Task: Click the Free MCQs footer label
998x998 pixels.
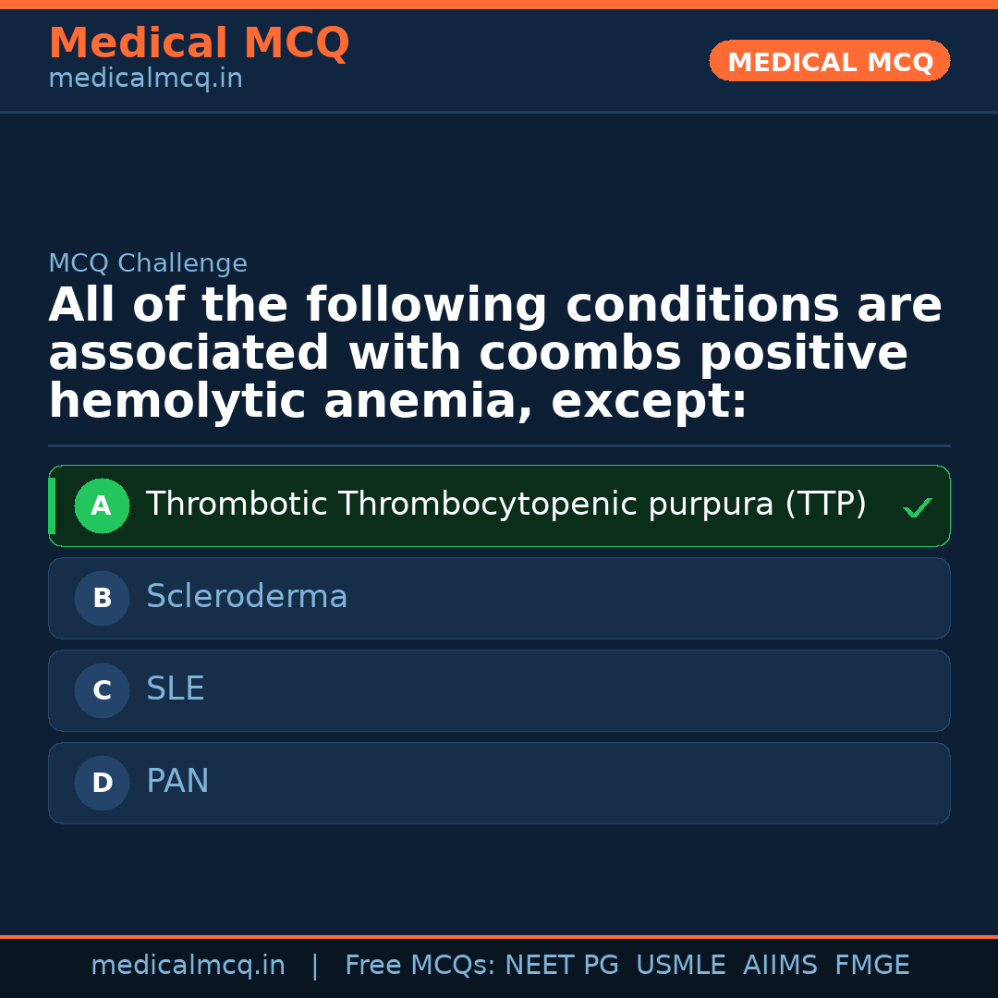Action: (420, 966)
